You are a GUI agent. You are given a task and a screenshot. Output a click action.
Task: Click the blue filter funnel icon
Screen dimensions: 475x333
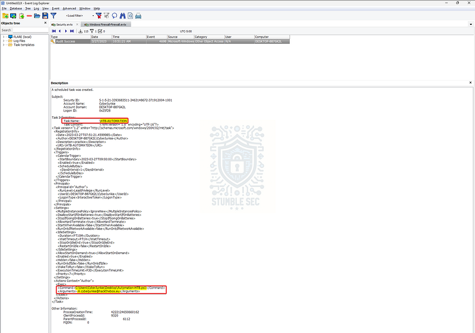click(53, 16)
